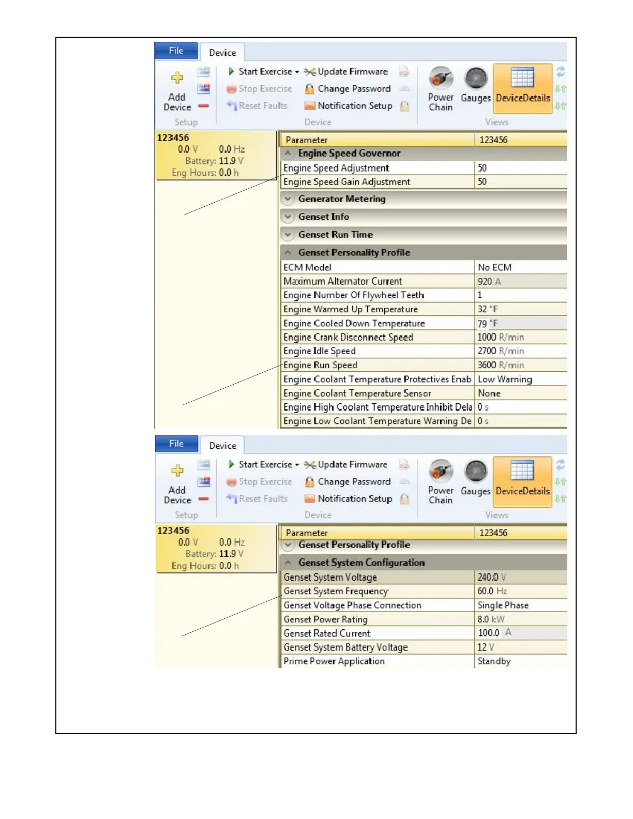The width and height of the screenshot is (633, 819).
Task: Click the 'Genset System Frequency' row
Action: (424, 591)
